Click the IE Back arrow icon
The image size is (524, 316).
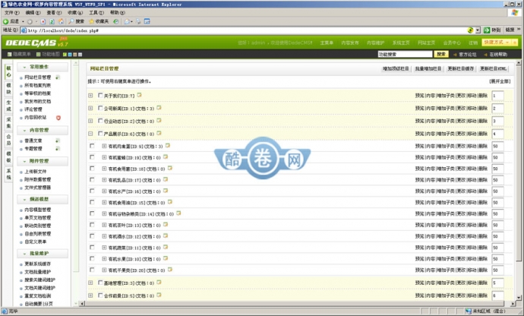coord(5,21)
